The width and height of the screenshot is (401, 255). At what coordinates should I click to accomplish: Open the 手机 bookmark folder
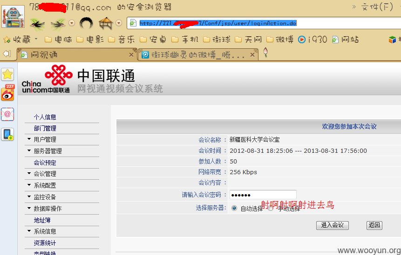coord(185,39)
